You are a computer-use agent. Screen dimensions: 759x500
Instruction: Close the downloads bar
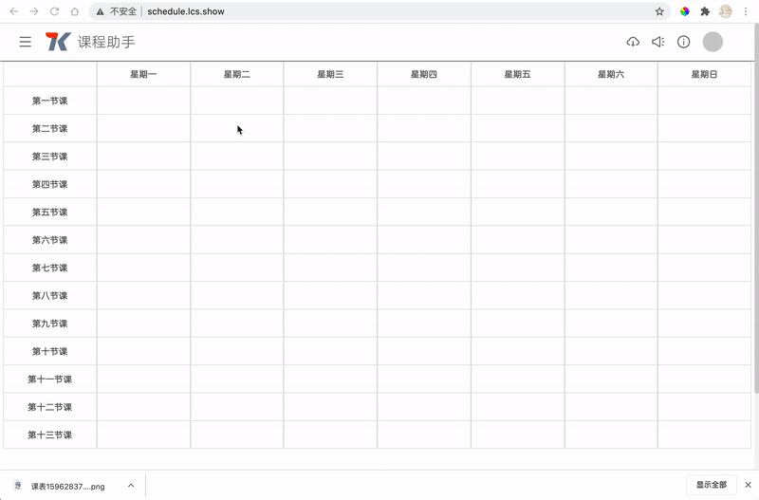coord(747,485)
